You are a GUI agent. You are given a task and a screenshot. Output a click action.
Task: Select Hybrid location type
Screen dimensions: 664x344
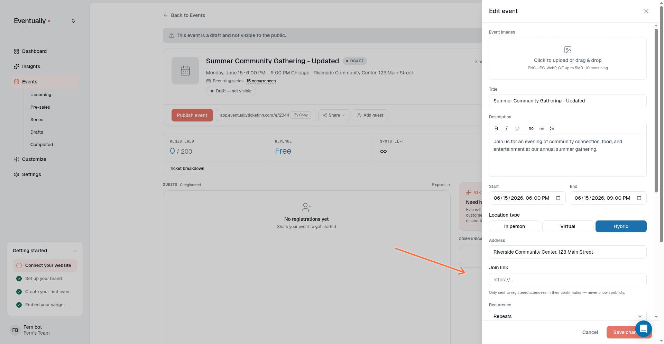(x=621, y=226)
